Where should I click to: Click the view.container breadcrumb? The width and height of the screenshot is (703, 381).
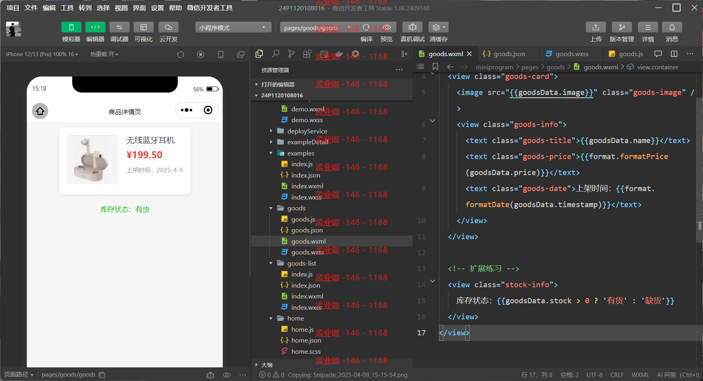click(653, 67)
